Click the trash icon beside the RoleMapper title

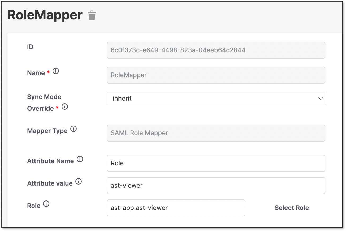coord(92,15)
